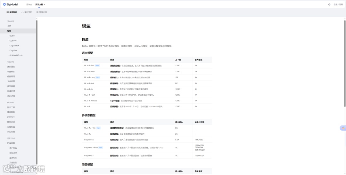Click the sidebar vertical scrollbar
The height and width of the screenshot is (175, 346).
[x=37, y=92]
